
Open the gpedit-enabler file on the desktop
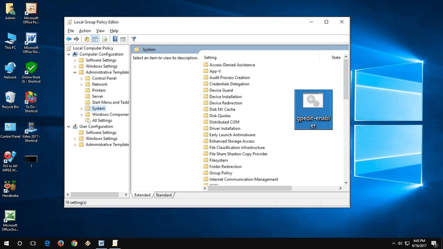313,107
